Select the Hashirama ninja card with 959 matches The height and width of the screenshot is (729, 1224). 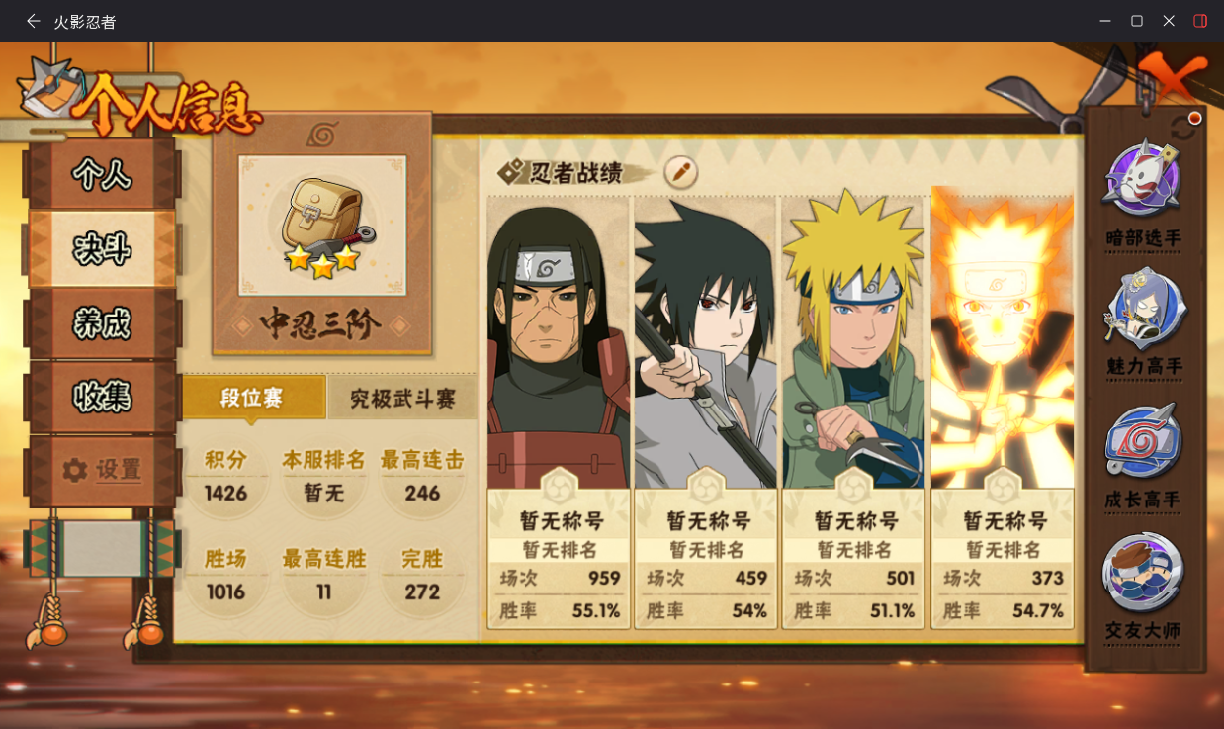pyautogui.click(x=559, y=412)
